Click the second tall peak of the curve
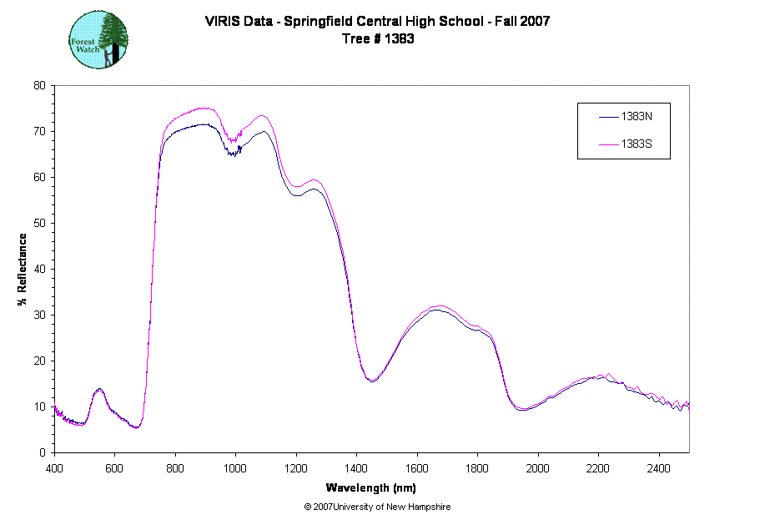This screenshot has width=760, height=520. click(x=261, y=116)
